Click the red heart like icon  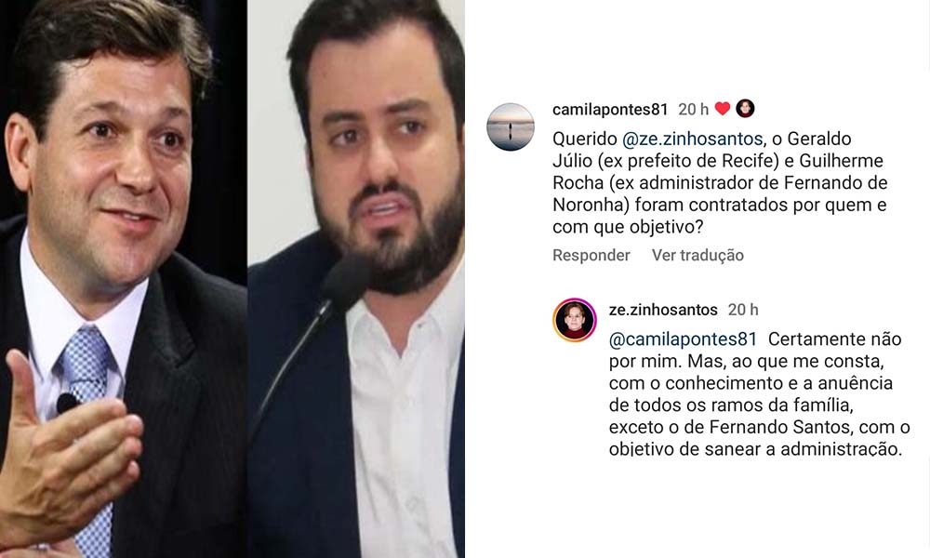(x=722, y=109)
